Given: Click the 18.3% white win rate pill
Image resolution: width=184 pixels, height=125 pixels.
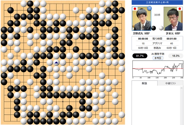Looking at the screenshot, I should point(176,56).
